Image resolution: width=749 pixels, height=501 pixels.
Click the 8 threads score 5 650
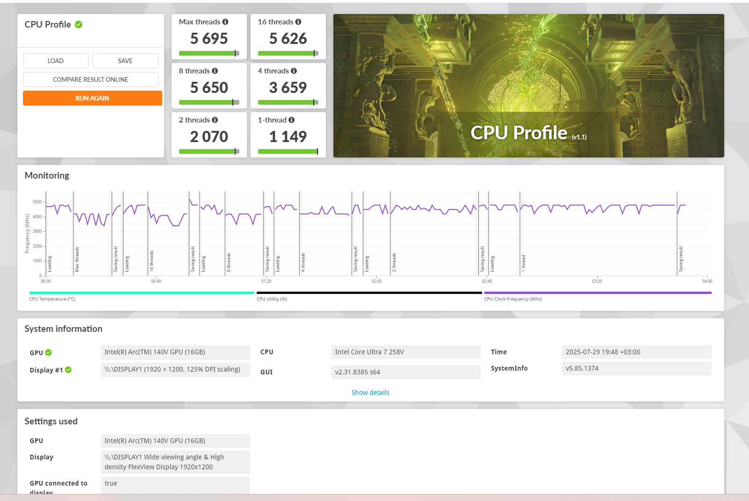[209, 87]
